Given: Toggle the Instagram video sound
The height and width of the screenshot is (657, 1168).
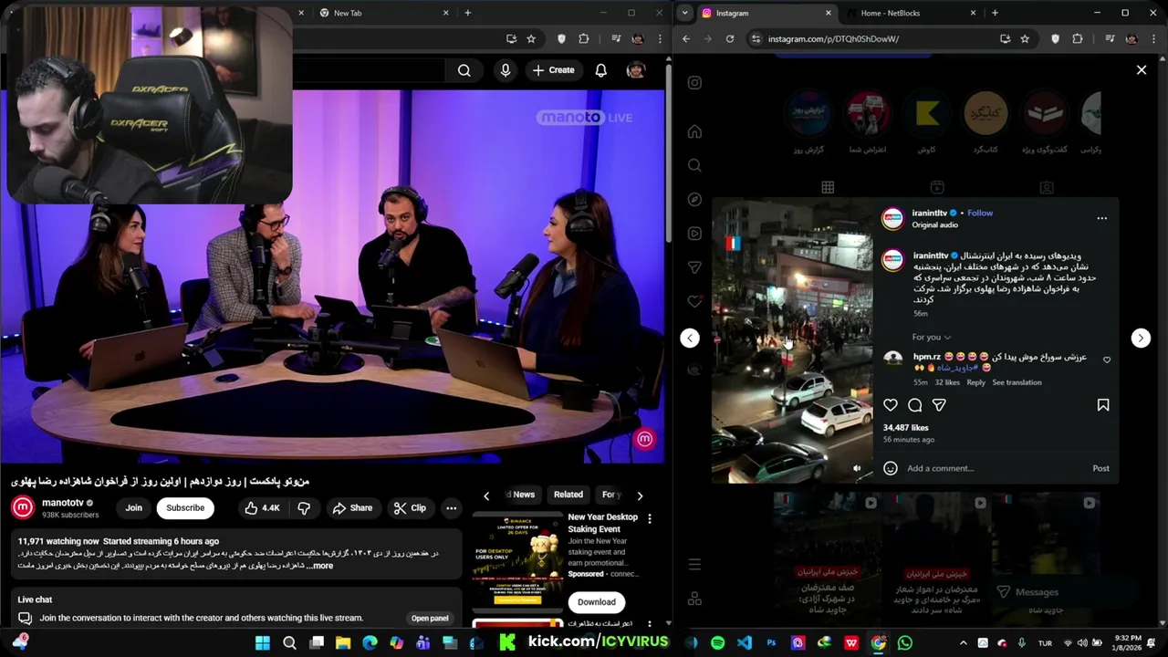Looking at the screenshot, I should pos(856,468).
